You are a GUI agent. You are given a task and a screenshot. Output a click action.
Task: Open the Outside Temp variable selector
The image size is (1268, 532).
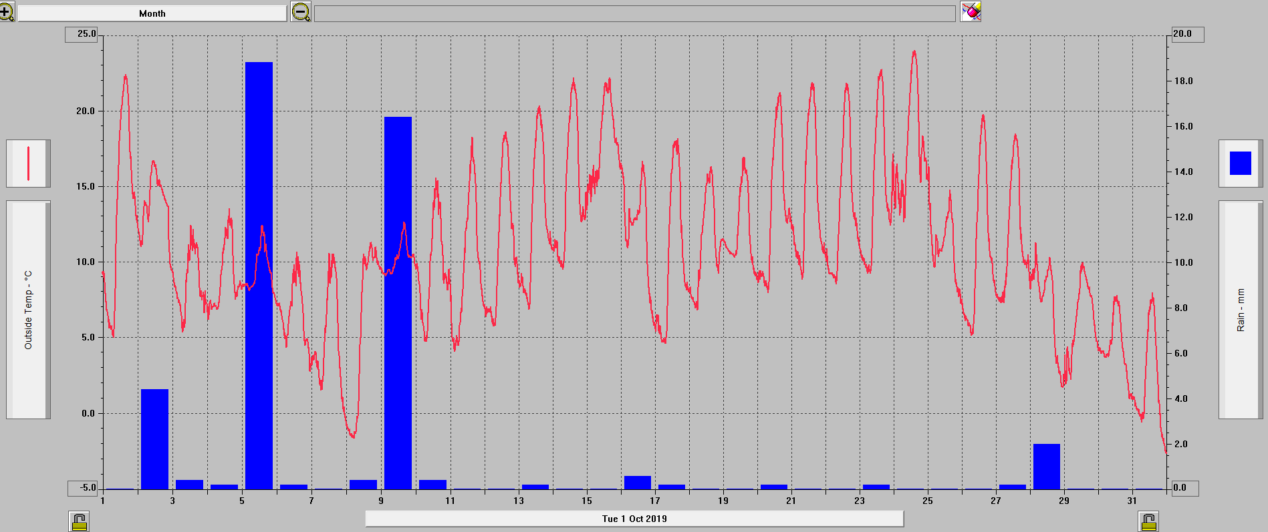click(28, 310)
